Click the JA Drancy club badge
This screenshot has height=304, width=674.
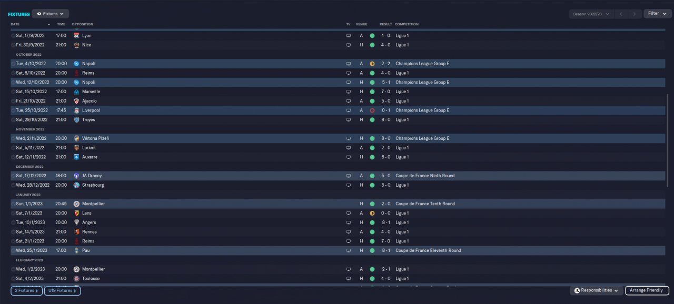pyautogui.click(x=77, y=176)
